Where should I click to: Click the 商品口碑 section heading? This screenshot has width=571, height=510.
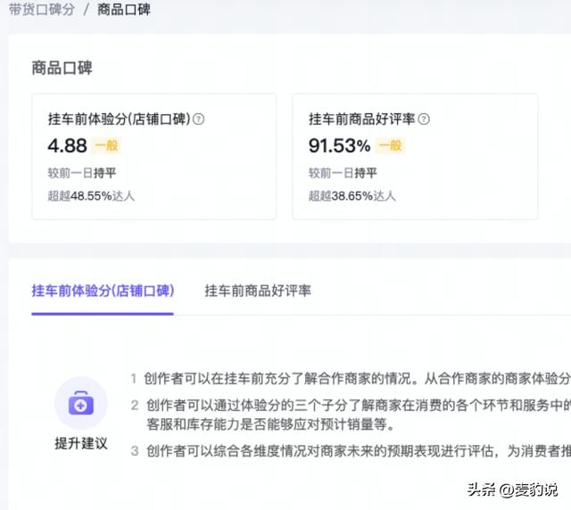(62, 68)
